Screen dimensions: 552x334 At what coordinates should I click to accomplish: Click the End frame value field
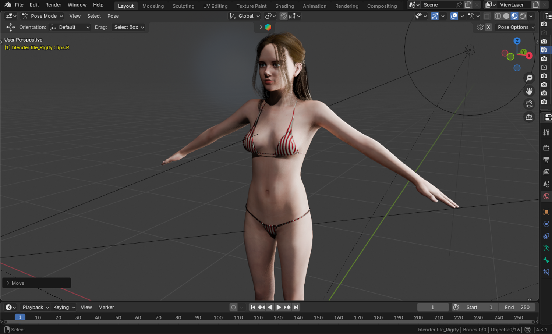coord(517,307)
